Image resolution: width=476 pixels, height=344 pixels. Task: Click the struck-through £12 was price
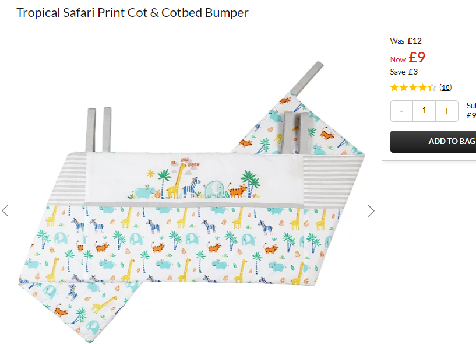pos(414,41)
